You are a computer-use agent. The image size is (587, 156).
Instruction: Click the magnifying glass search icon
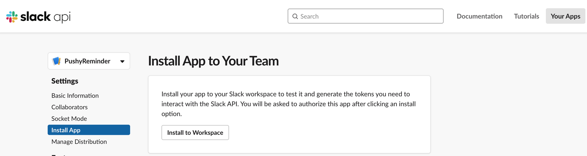point(295,16)
